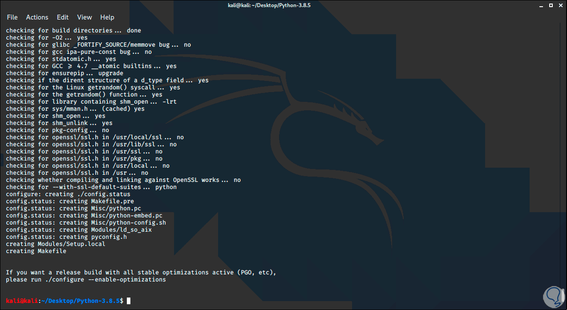This screenshot has height=310, width=567.
Task: Click 'checking for stdatomic.h... yes' line
Action: (61, 59)
